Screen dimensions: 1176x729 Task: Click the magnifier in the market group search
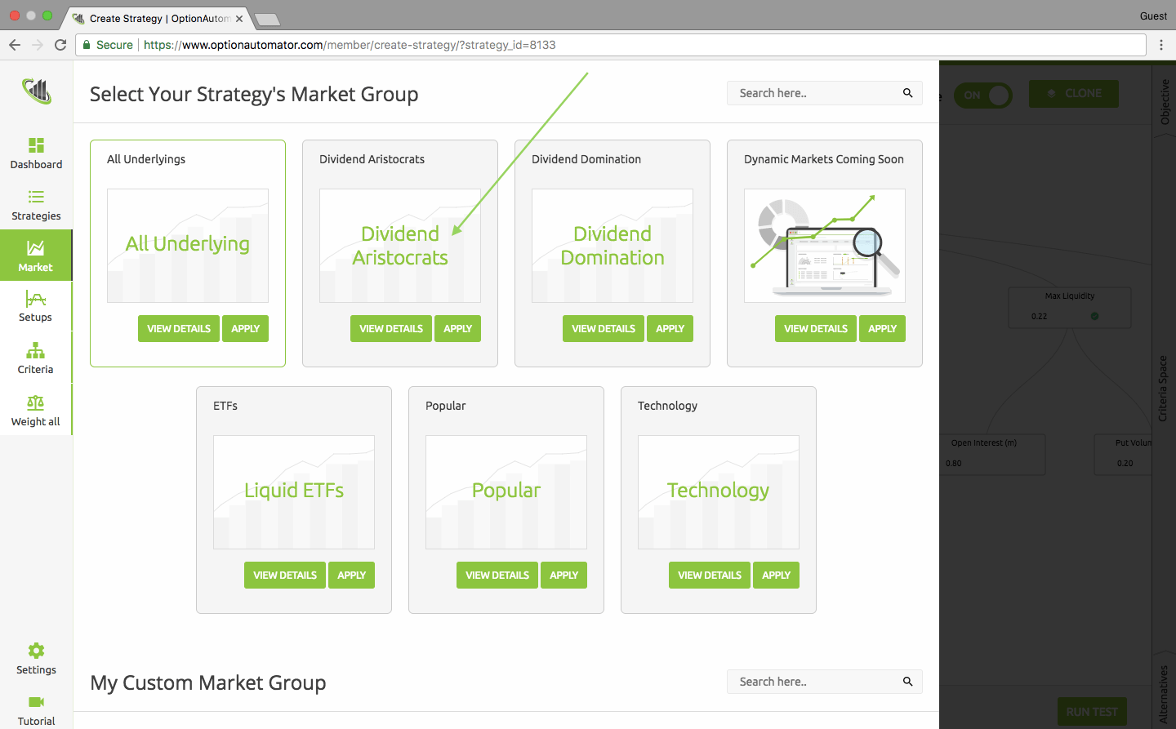click(x=907, y=93)
